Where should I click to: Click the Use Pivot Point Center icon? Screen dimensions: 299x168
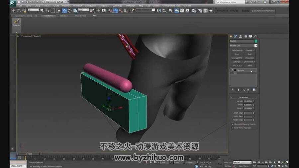click(92, 11)
